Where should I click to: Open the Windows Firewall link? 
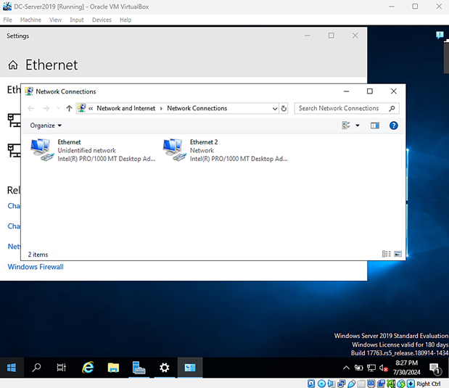(x=36, y=267)
